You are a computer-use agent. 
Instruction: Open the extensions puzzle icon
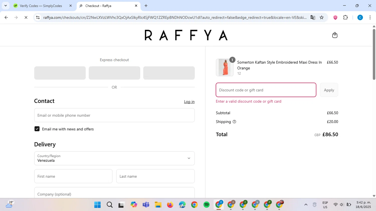pos(345,18)
